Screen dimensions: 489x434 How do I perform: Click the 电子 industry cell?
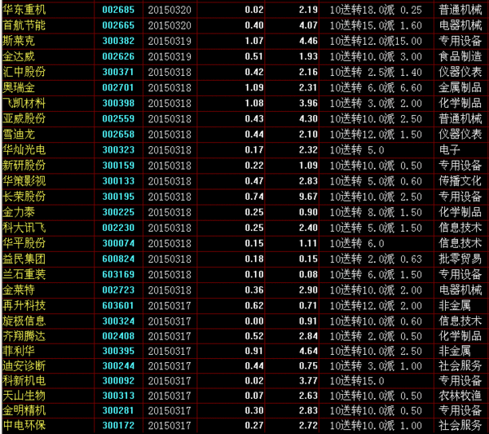(x=449, y=149)
